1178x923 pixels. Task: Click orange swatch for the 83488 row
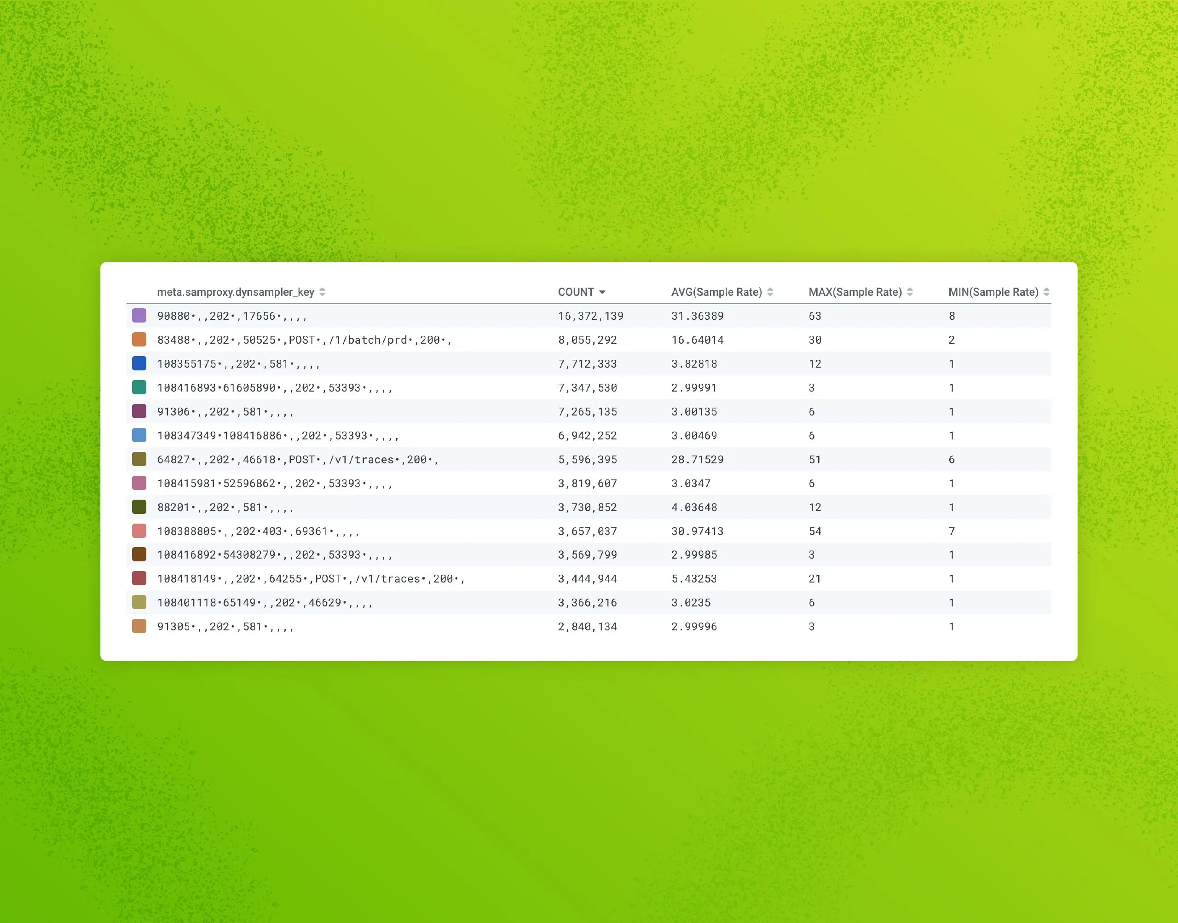click(139, 340)
